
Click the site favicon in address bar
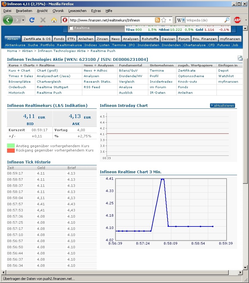(65, 20)
